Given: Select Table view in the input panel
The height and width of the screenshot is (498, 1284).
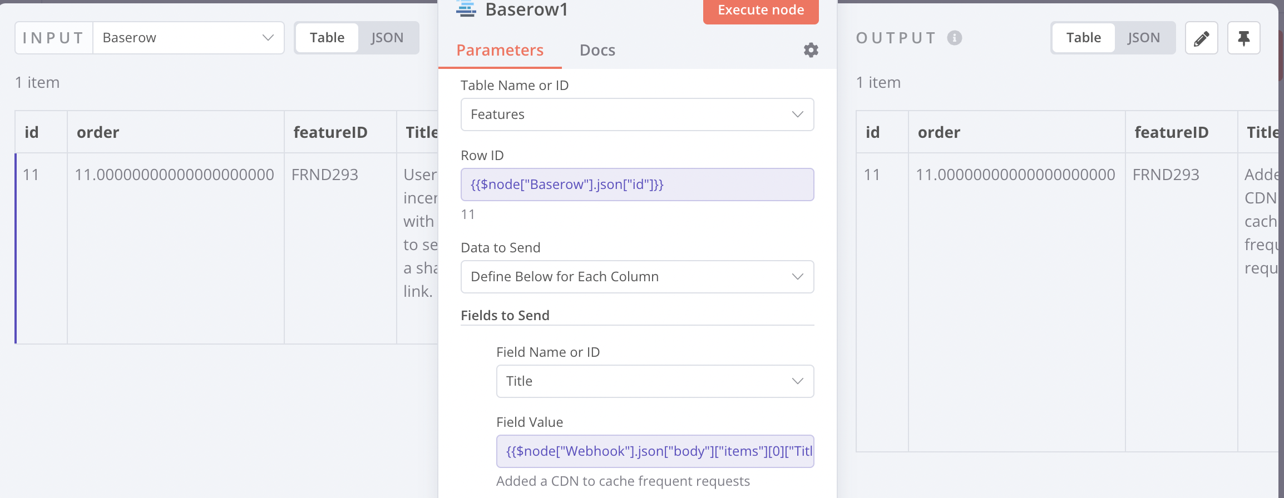Looking at the screenshot, I should coord(327,38).
